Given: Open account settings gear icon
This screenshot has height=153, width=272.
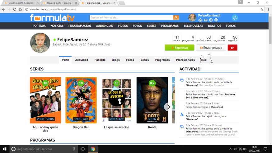Looking at the screenshot, I should click(211, 20).
